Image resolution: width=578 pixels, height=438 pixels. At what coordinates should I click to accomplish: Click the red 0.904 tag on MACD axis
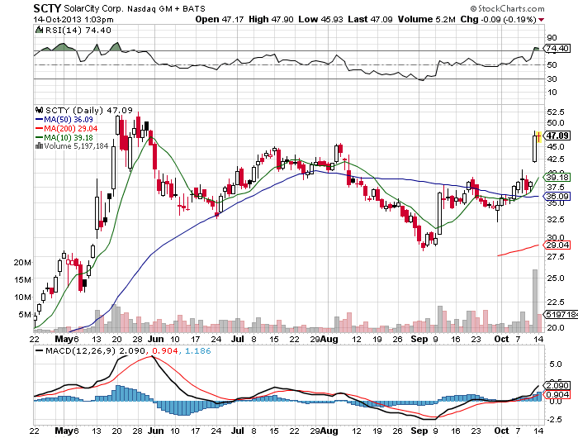pos(557,394)
